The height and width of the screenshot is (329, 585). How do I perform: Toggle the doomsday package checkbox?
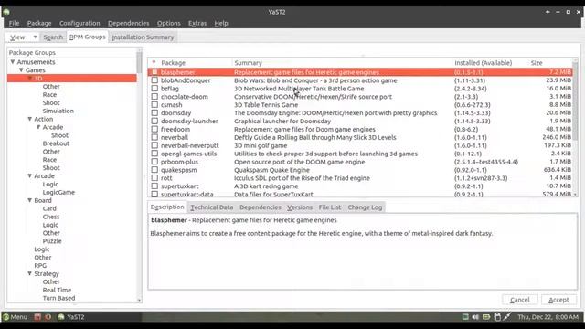[154, 112]
